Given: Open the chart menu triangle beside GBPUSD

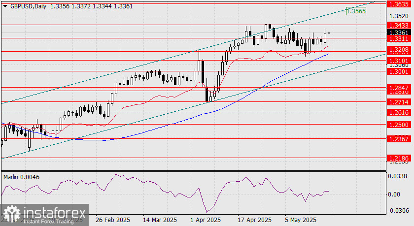Looking at the screenshot, I should pyautogui.click(x=5, y=6).
